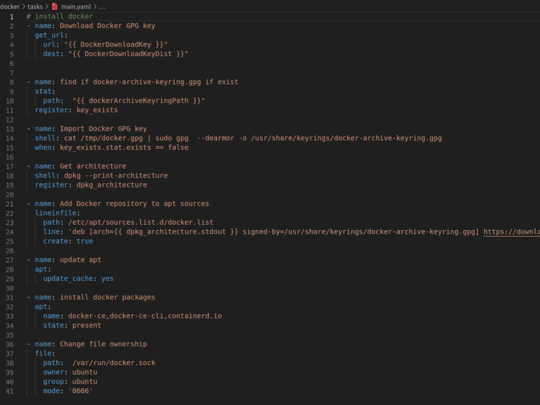Open the underlined download URL on line 24
540x405 pixels.
point(510,232)
